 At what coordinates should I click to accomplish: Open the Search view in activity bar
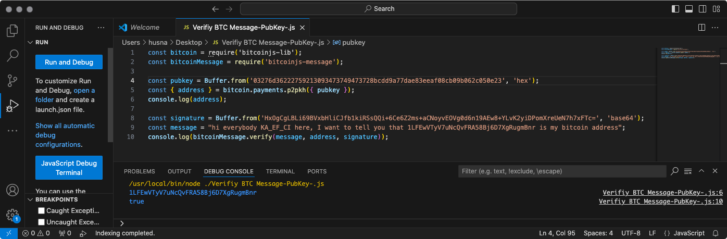(x=12, y=55)
